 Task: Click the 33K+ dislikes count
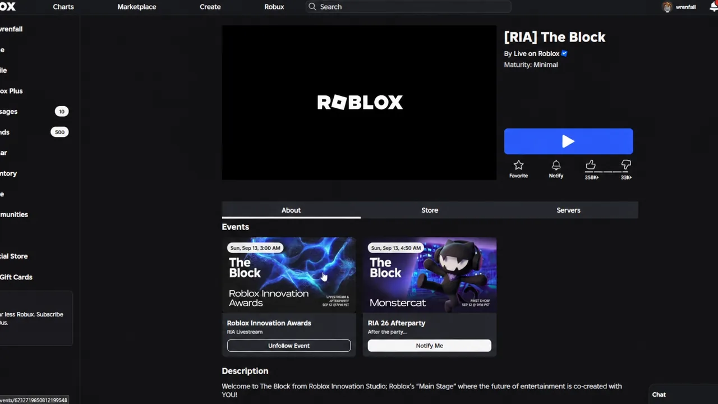[626, 177]
